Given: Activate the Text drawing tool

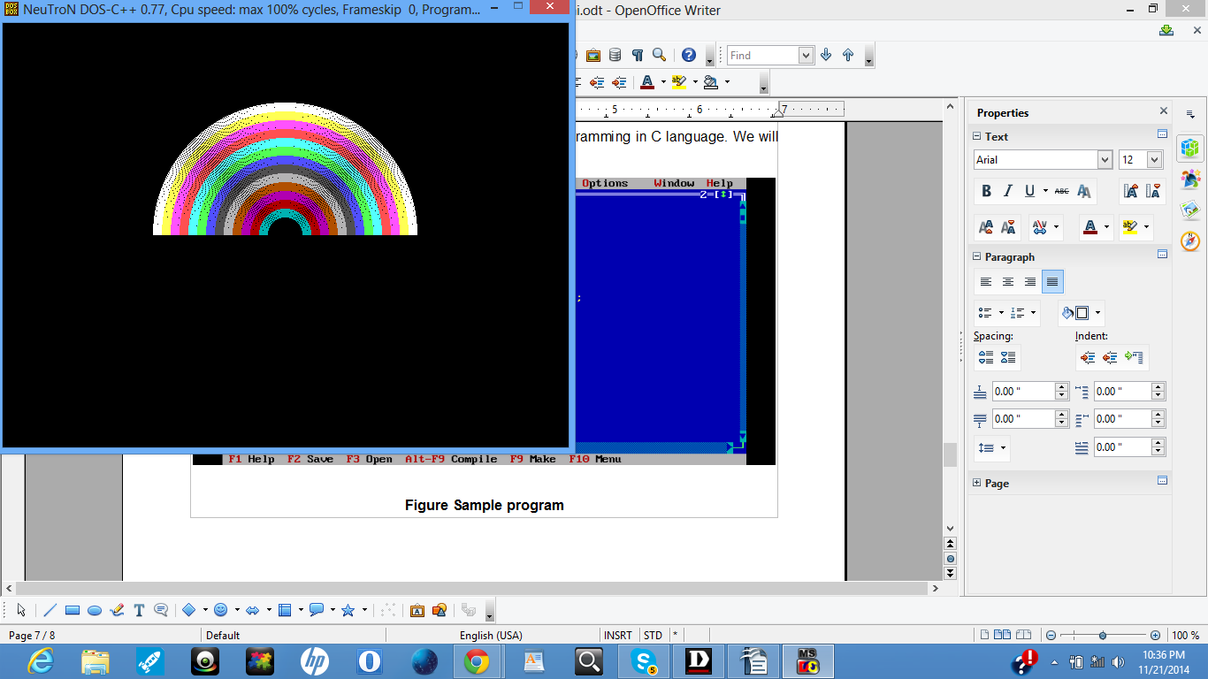Looking at the screenshot, I should point(139,610).
